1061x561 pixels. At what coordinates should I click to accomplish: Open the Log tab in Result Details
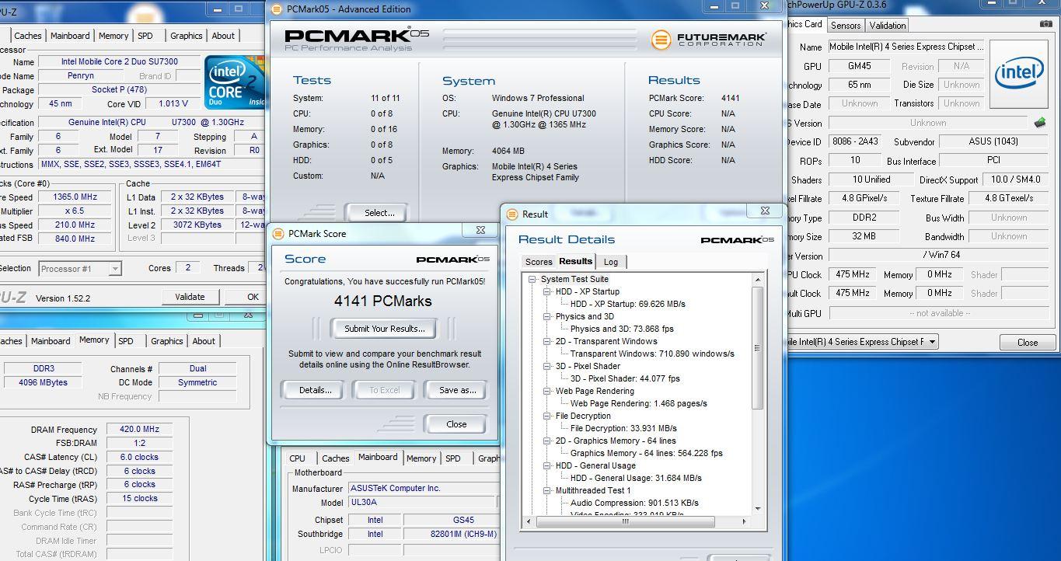click(611, 262)
